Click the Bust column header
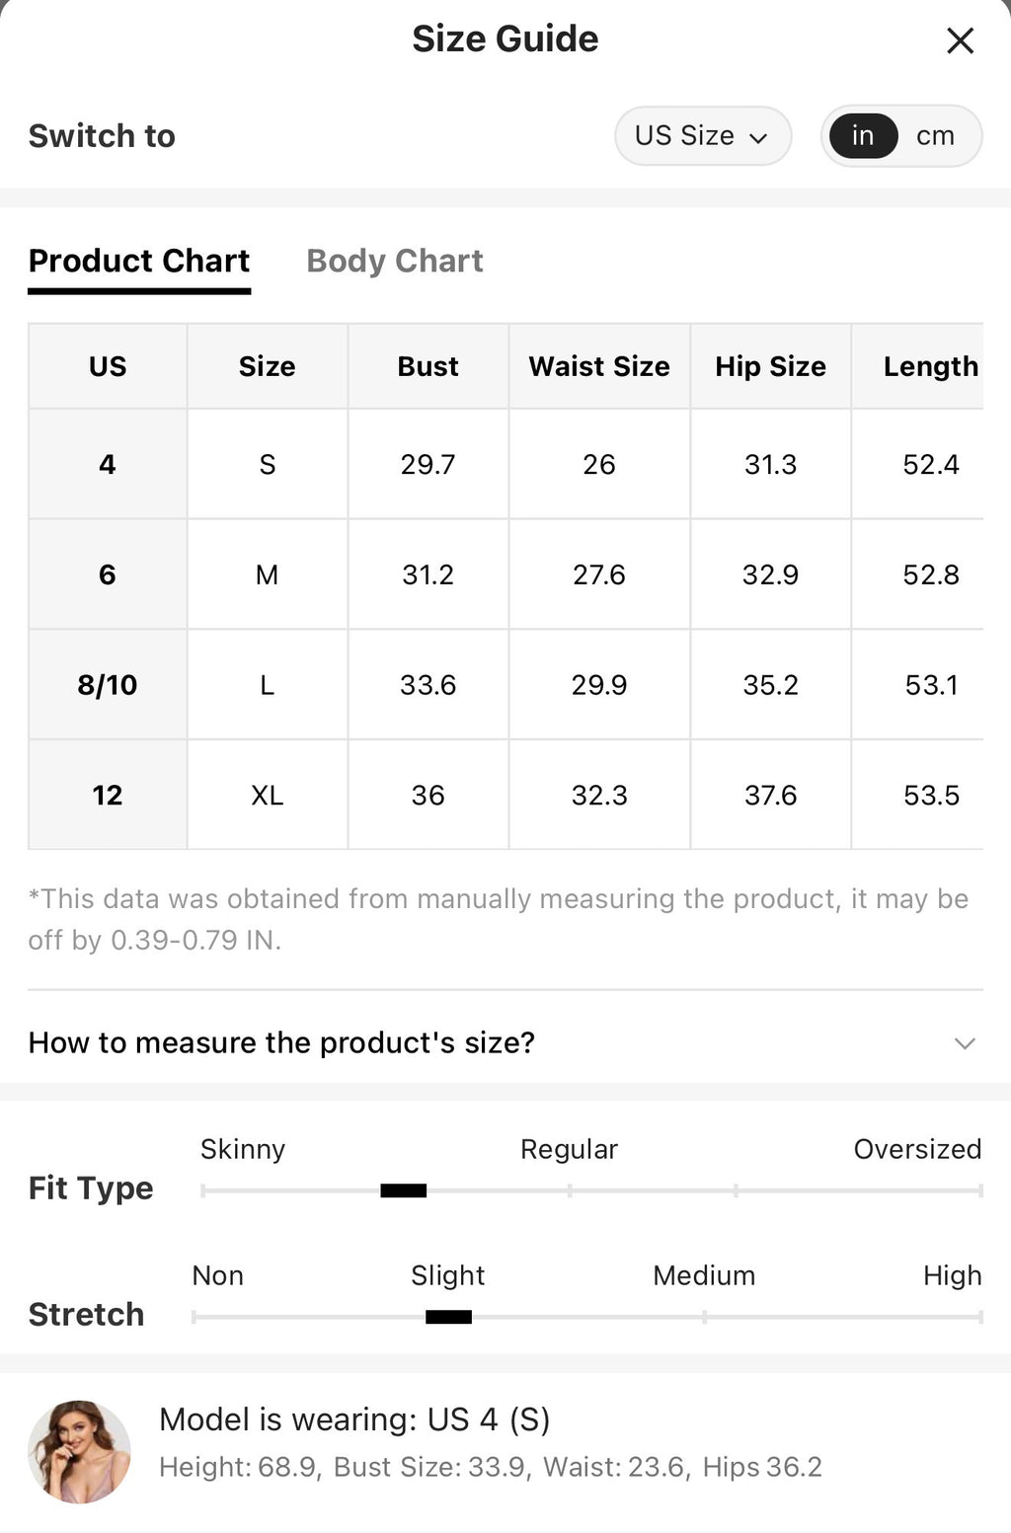The height and width of the screenshot is (1533, 1011). [x=428, y=366]
